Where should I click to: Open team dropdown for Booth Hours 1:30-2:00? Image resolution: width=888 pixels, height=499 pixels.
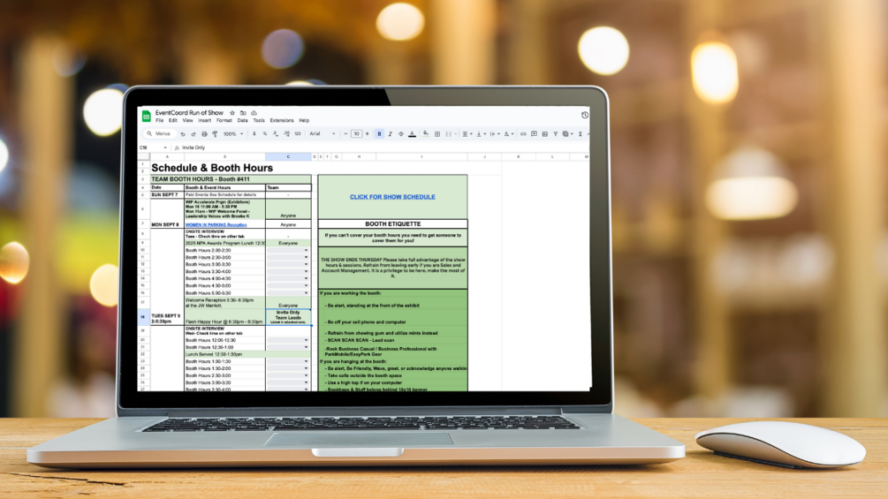coord(307,368)
